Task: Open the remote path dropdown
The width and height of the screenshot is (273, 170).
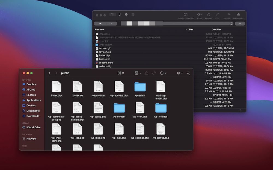Action: [x=232, y=24]
